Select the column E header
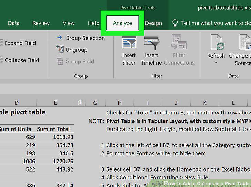The width and height of the screenshot is (251, 187). (55, 103)
